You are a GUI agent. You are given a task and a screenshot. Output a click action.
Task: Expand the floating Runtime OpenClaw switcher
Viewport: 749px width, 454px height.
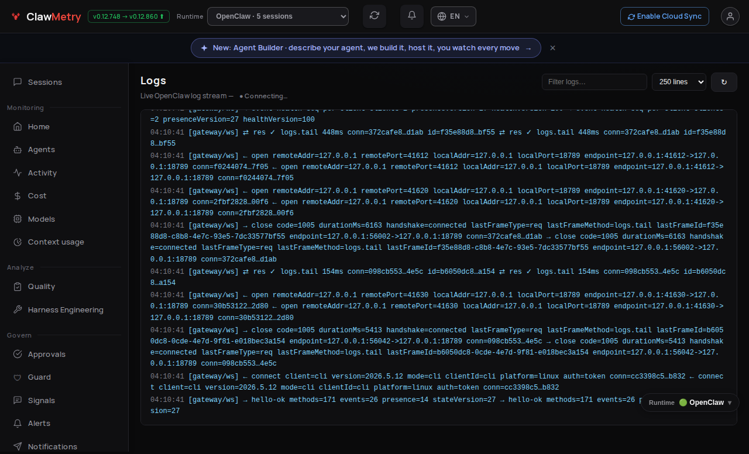(690, 403)
